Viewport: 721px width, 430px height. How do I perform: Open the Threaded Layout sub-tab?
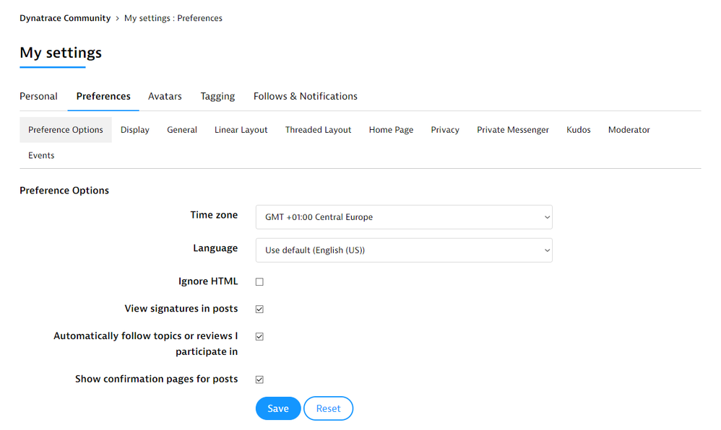pos(318,130)
